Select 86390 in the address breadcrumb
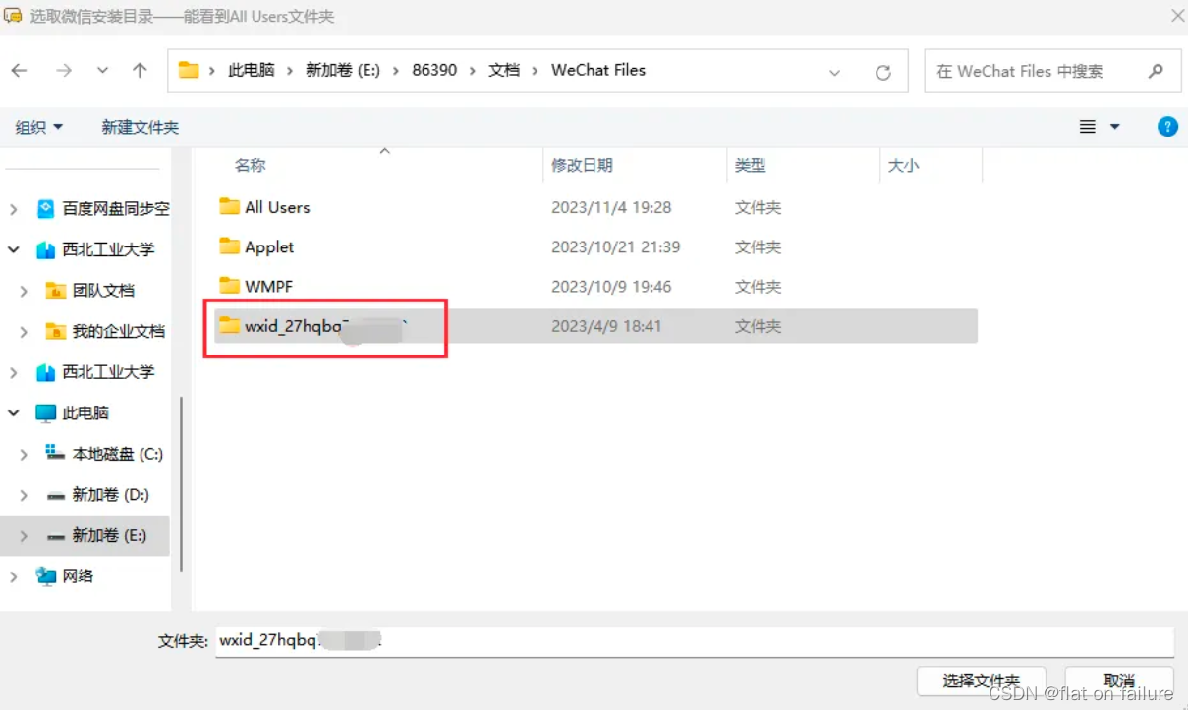1188x710 pixels. click(434, 71)
